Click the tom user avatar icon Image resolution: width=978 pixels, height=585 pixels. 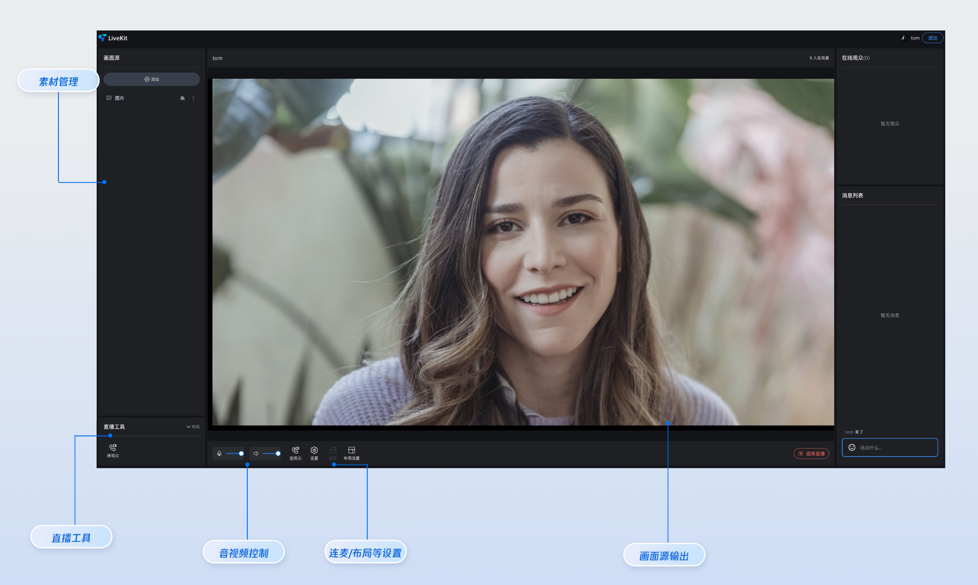click(904, 38)
